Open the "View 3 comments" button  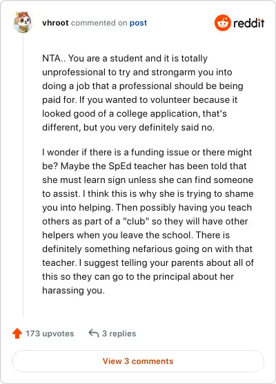pyautogui.click(x=138, y=361)
